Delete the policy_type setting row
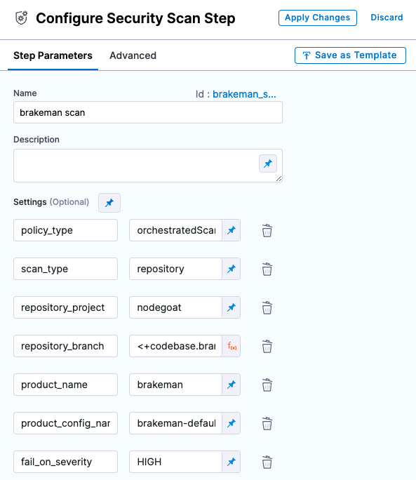 tap(267, 230)
